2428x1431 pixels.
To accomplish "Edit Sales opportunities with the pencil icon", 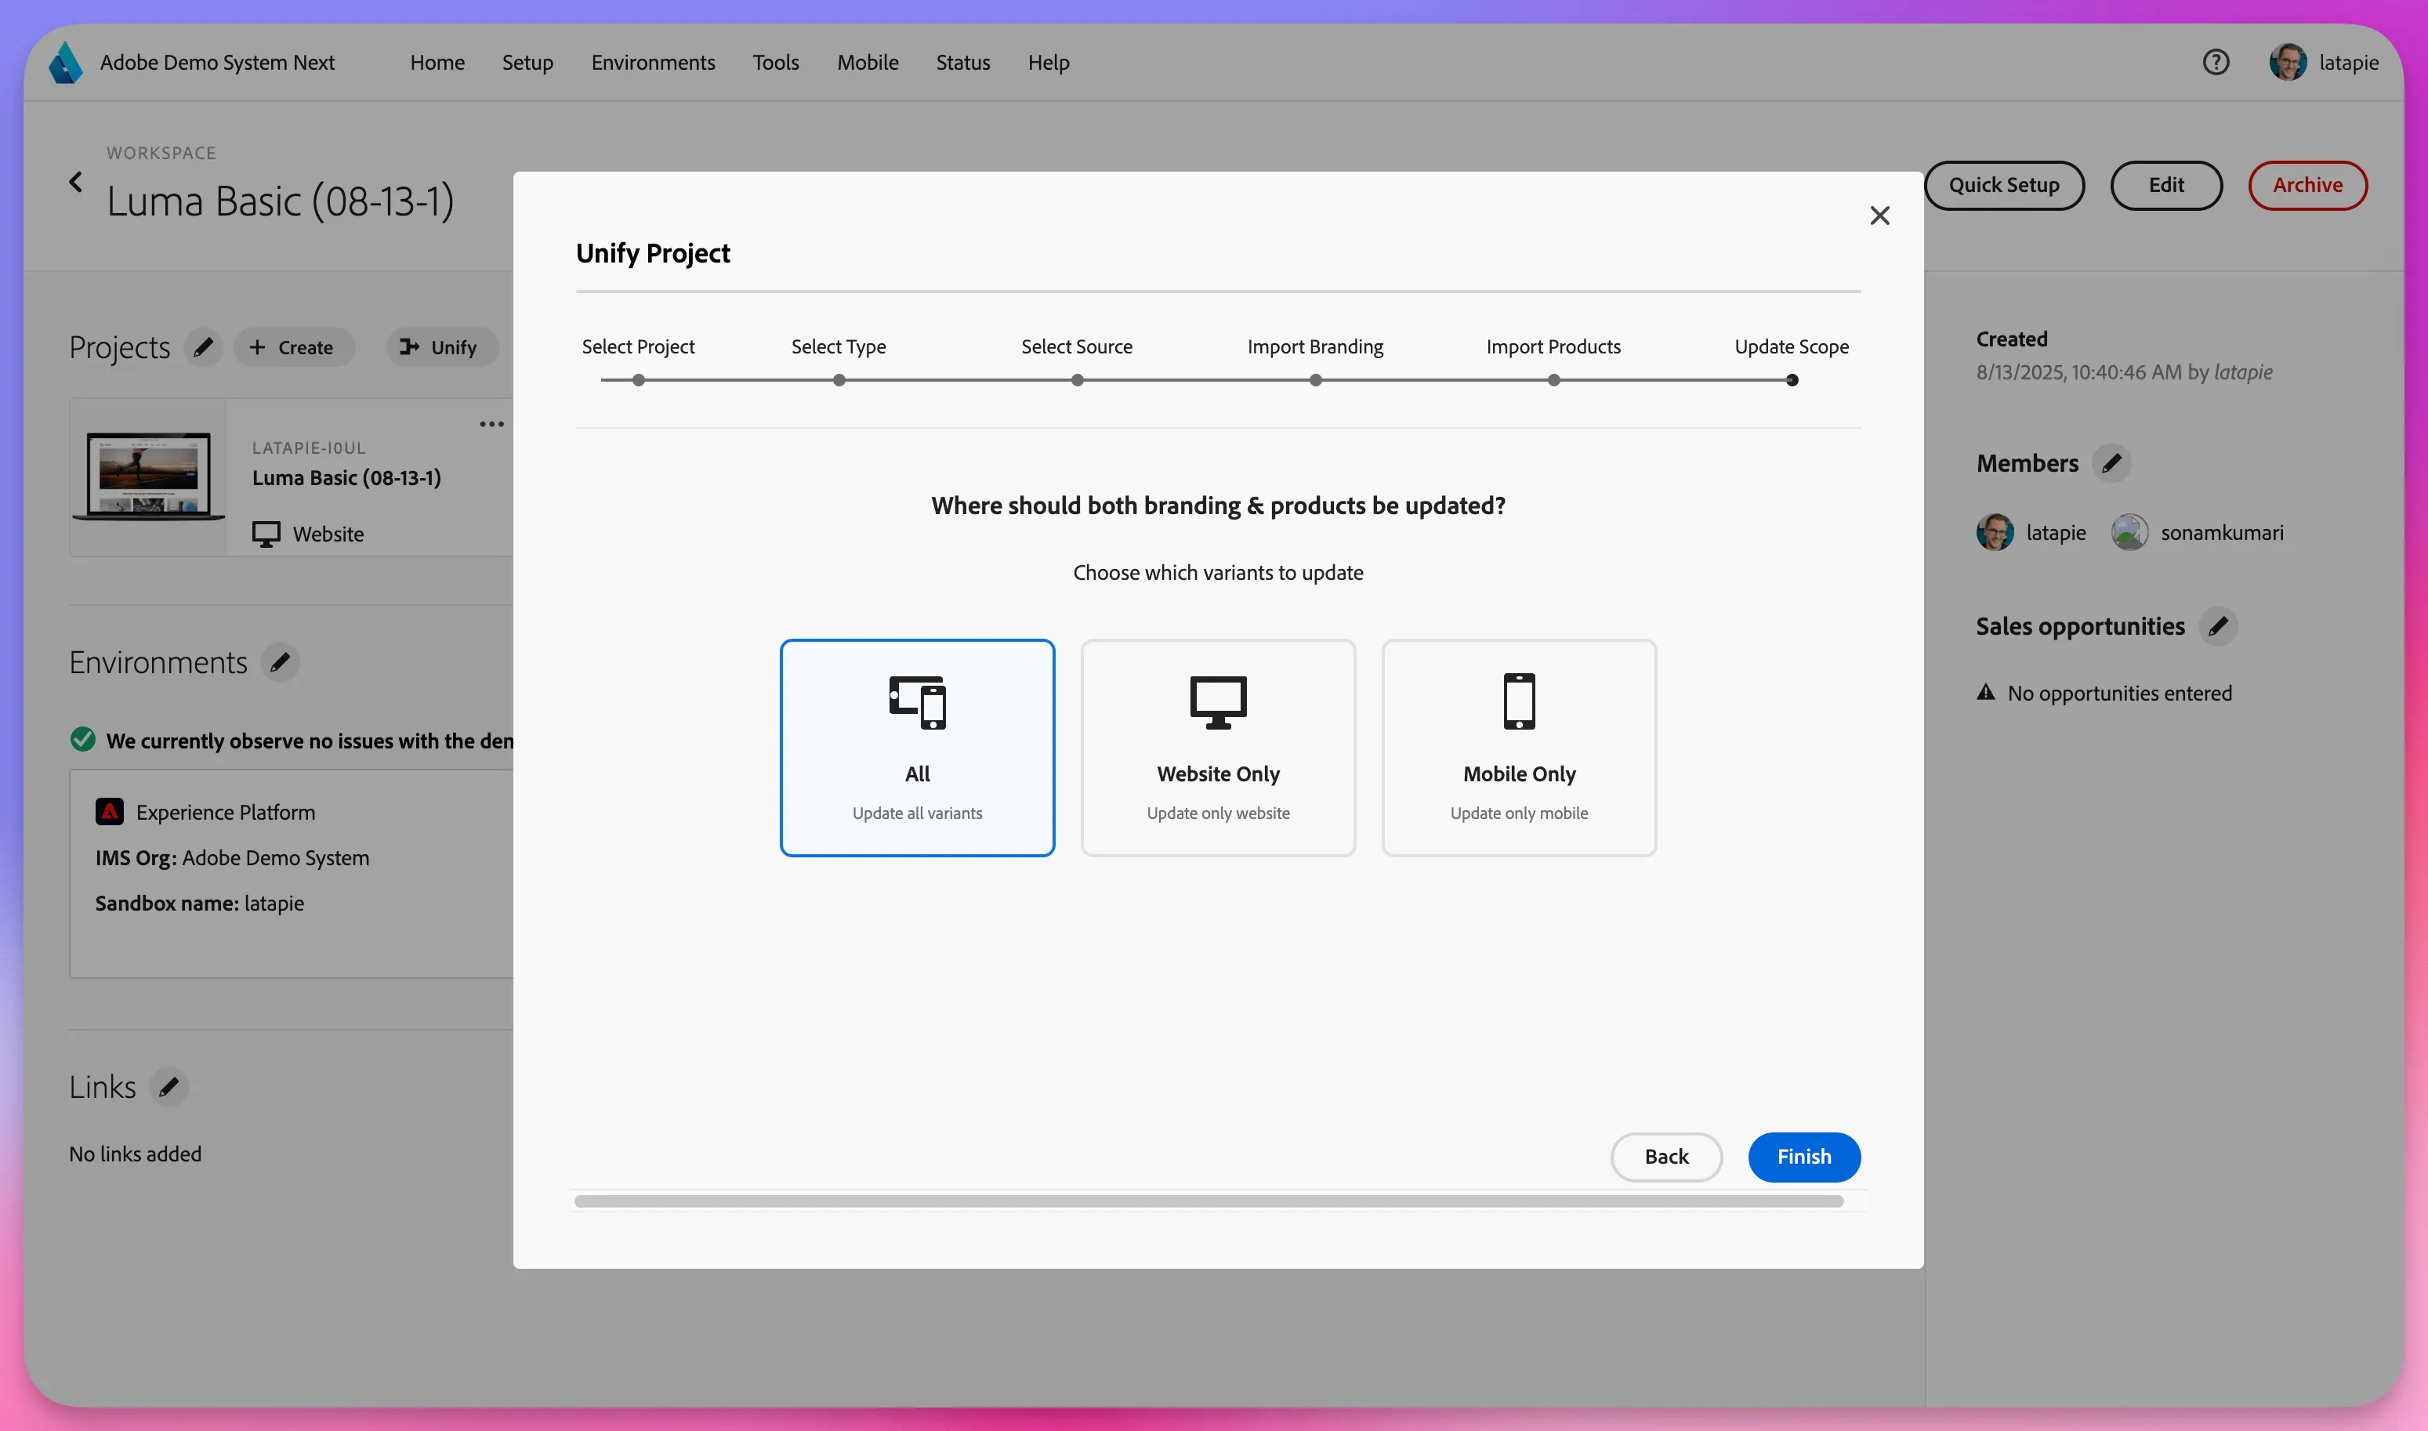I will click(x=2218, y=626).
